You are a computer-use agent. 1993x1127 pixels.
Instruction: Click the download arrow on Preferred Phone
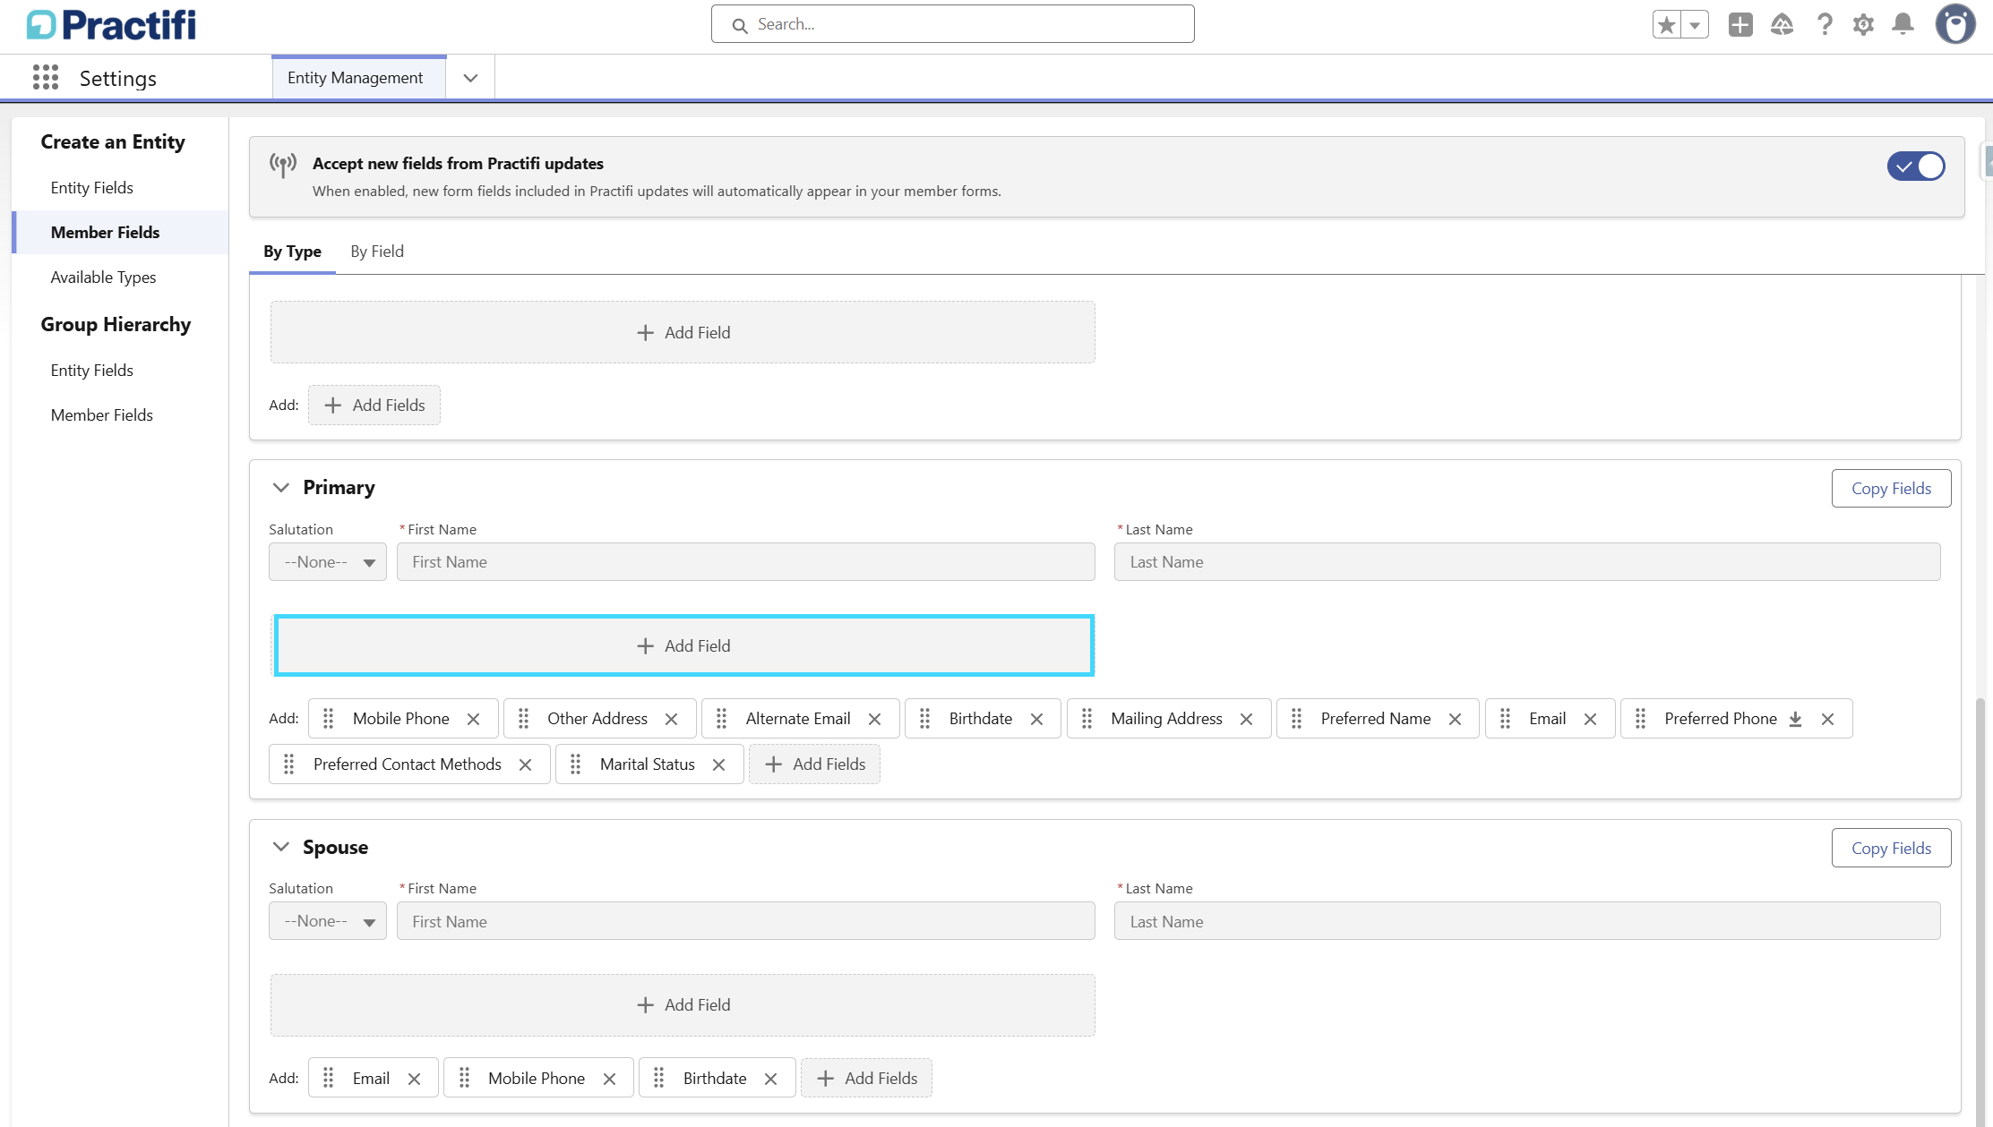coord(1795,719)
